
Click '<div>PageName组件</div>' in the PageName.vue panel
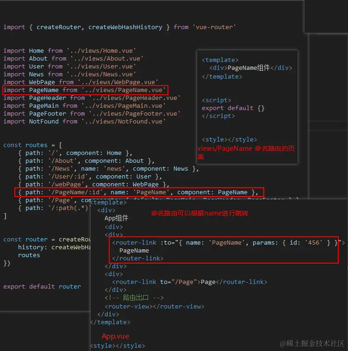click(250, 68)
